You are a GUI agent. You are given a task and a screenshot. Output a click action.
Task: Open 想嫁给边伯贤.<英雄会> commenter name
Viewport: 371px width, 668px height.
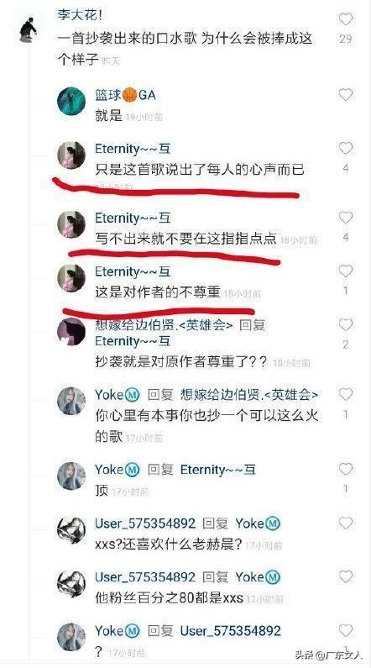coord(165,325)
